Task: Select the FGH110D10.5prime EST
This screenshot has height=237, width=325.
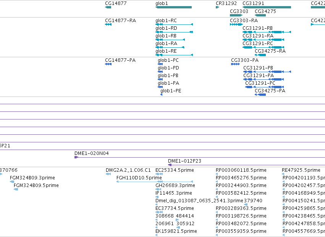Action: tap(155, 182)
